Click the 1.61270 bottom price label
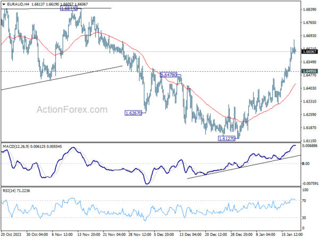Image resolution: width=319 pixels, height=239 pixels. pyautogui.click(x=226, y=139)
